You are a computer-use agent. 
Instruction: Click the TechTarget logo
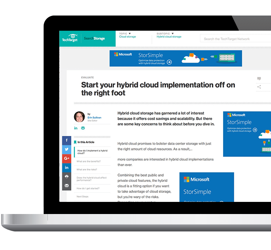click(70, 38)
